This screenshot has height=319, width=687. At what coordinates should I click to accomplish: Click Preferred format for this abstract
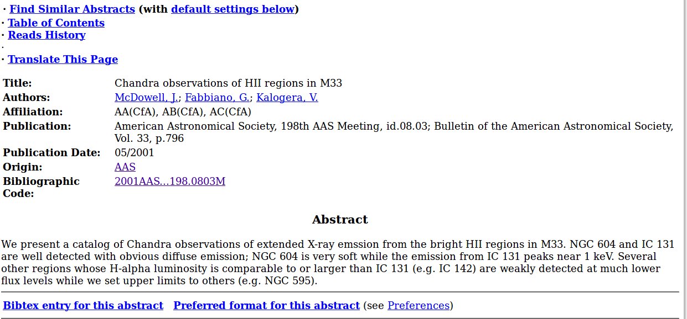[x=266, y=306]
